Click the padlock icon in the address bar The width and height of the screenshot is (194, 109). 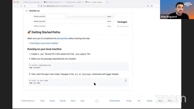pyautogui.click(x=41, y=6)
